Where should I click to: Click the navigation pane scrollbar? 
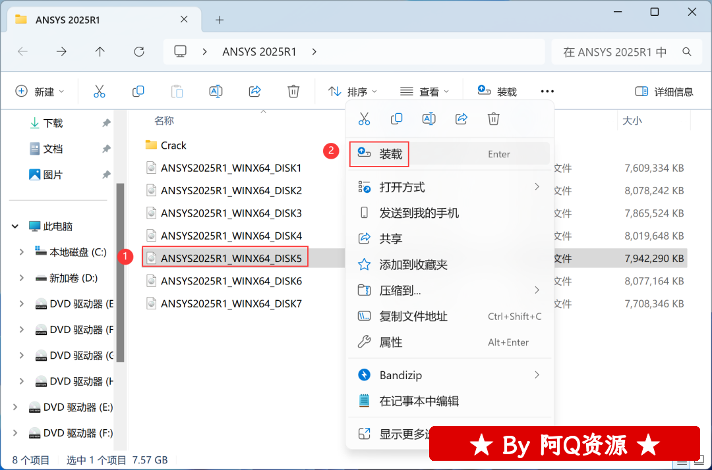[x=121, y=272]
